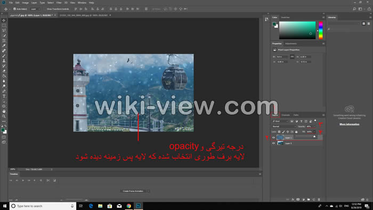Open the Layers panel options menu
The image size is (373, 210).
click(323, 115)
